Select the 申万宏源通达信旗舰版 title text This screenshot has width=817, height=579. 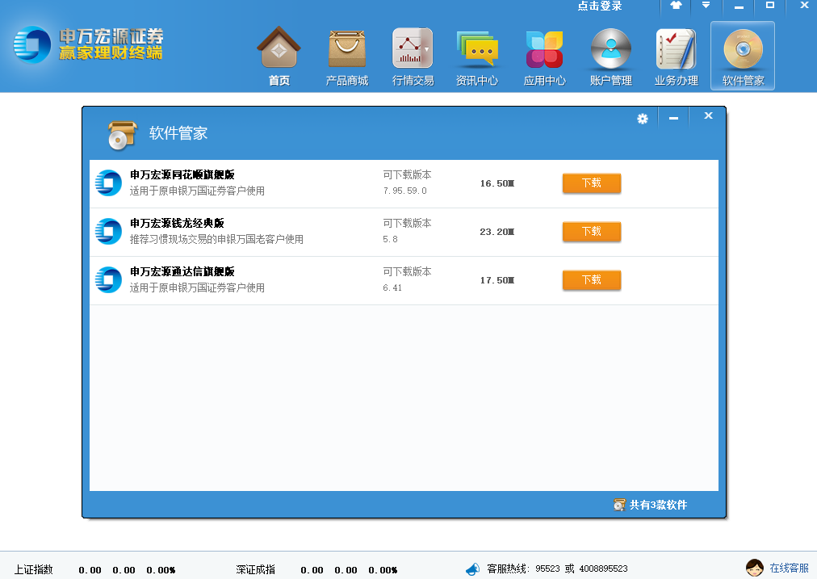point(182,271)
